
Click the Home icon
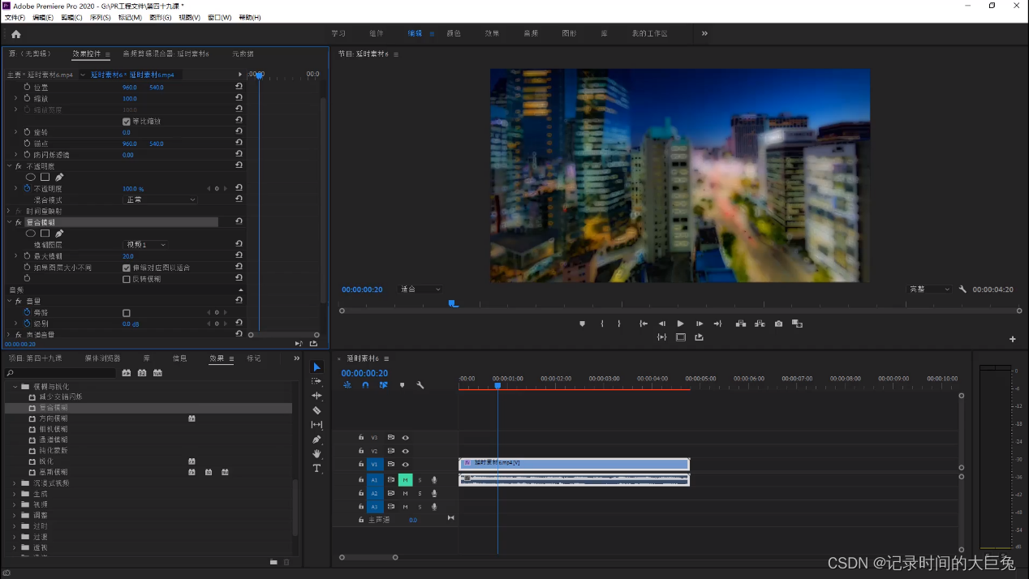click(15, 34)
